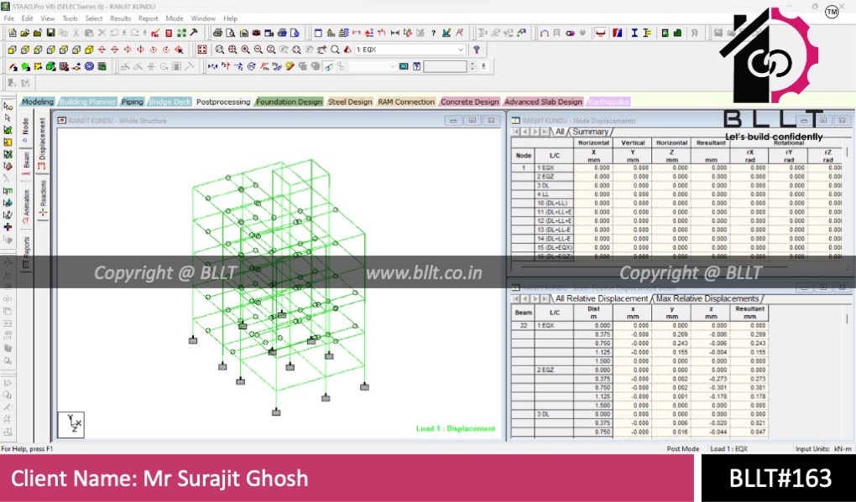Open the Mode menu

(x=175, y=18)
